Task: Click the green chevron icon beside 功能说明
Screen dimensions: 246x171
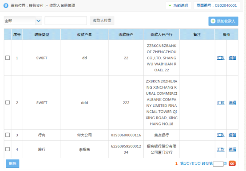Action: tap(170, 5)
